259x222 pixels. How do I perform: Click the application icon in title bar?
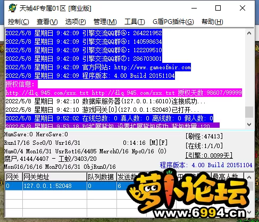12,8
